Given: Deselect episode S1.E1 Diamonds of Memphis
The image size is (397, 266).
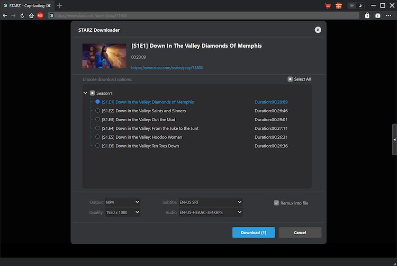Looking at the screenshot, I should (x=97, y=102).
